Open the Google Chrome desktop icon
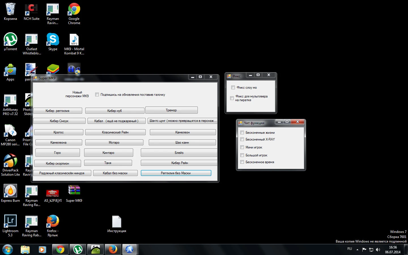Image resolution: width=408 pixels, height=255 pixels. (x=74, y=10)
